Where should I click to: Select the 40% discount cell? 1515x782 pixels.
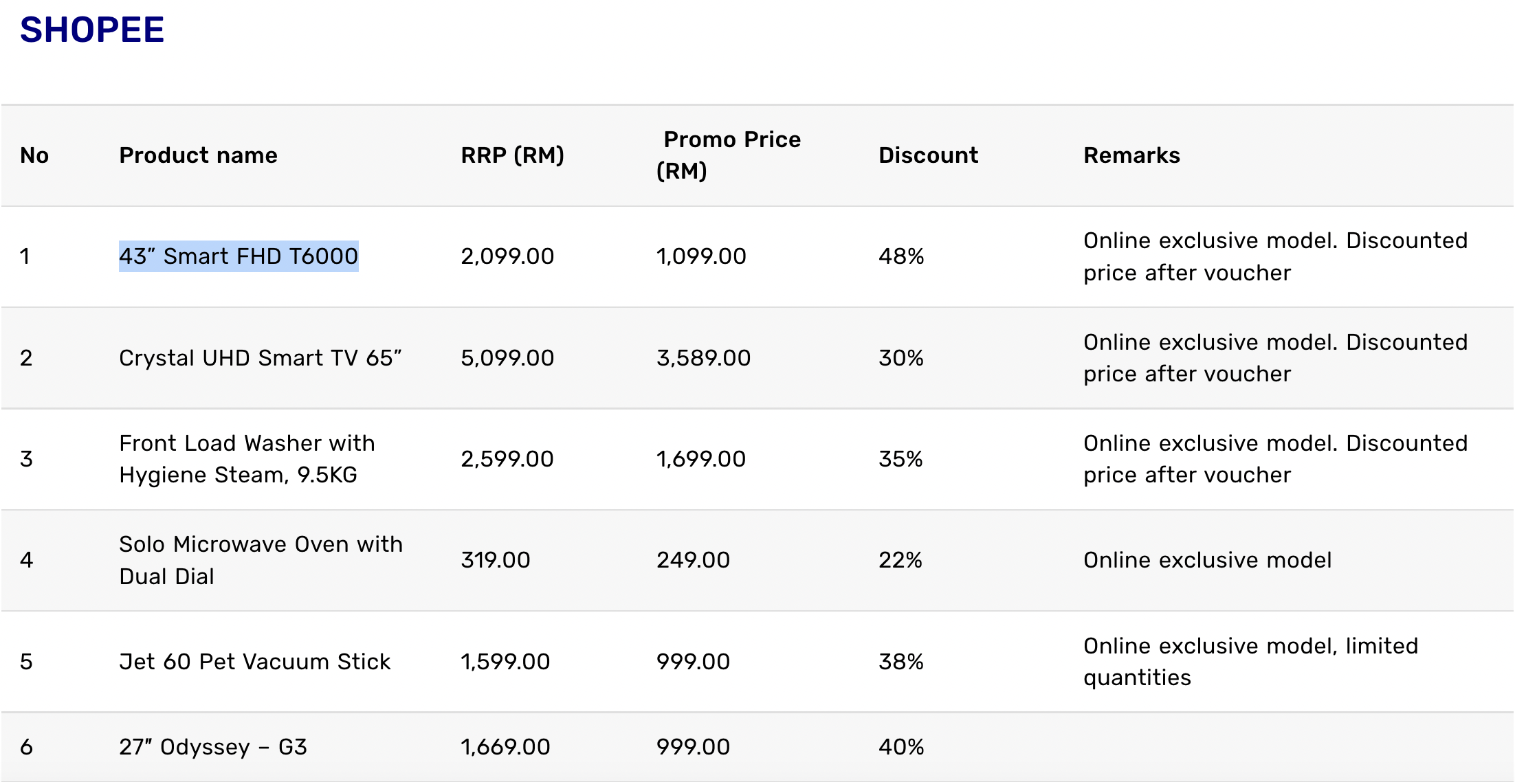(x=901, y=747)
